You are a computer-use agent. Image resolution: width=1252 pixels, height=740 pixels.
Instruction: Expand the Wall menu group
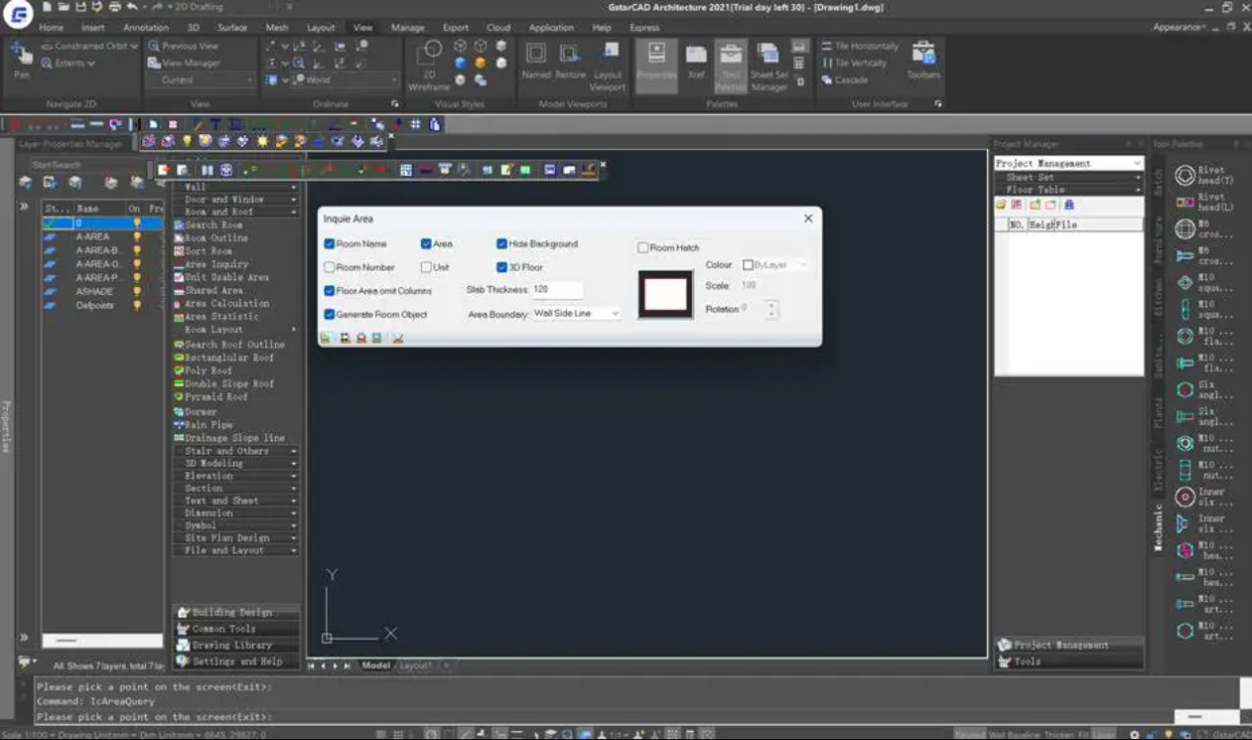pyautogui.click(x=236, y=187)
